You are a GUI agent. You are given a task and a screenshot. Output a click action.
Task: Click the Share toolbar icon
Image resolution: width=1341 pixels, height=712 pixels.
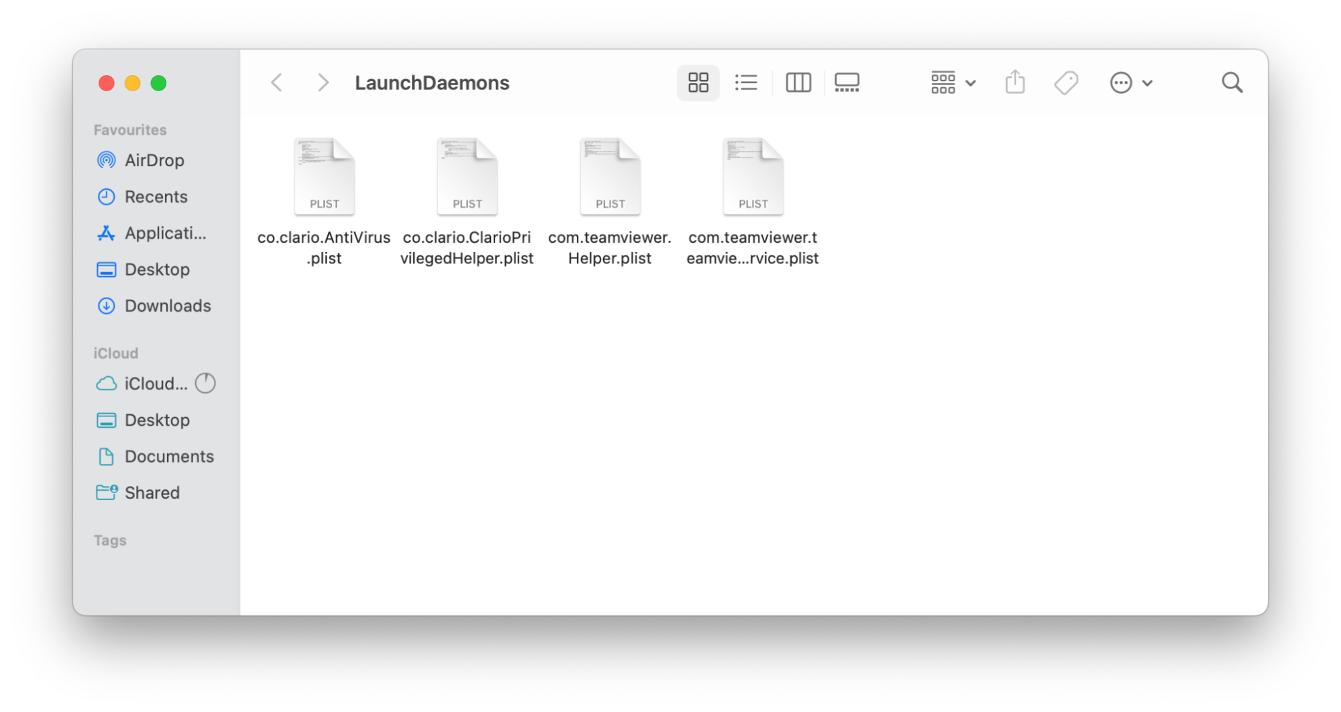(1015, 82)
